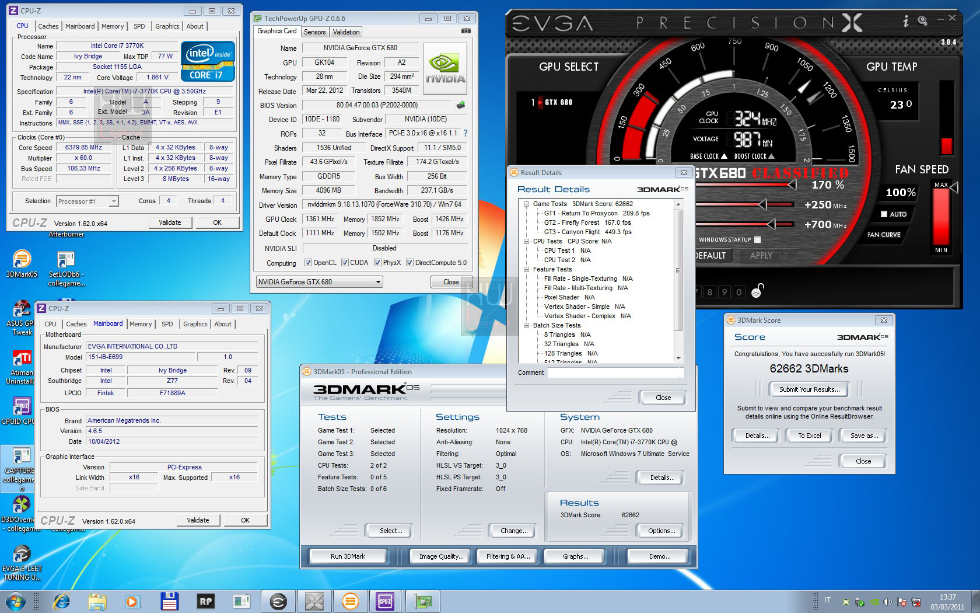Open the Processor #1 selection dropdown
This screenshot has width=980, height=613.
click(x=87, y=201)
